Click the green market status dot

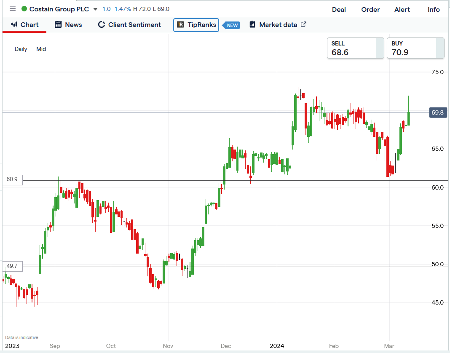point(24,9)
